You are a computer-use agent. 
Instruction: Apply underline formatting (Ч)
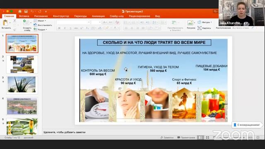click(x=70, y=28)
